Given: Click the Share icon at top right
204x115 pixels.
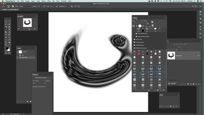Looking at the screenshot, I should click(200, 6).
